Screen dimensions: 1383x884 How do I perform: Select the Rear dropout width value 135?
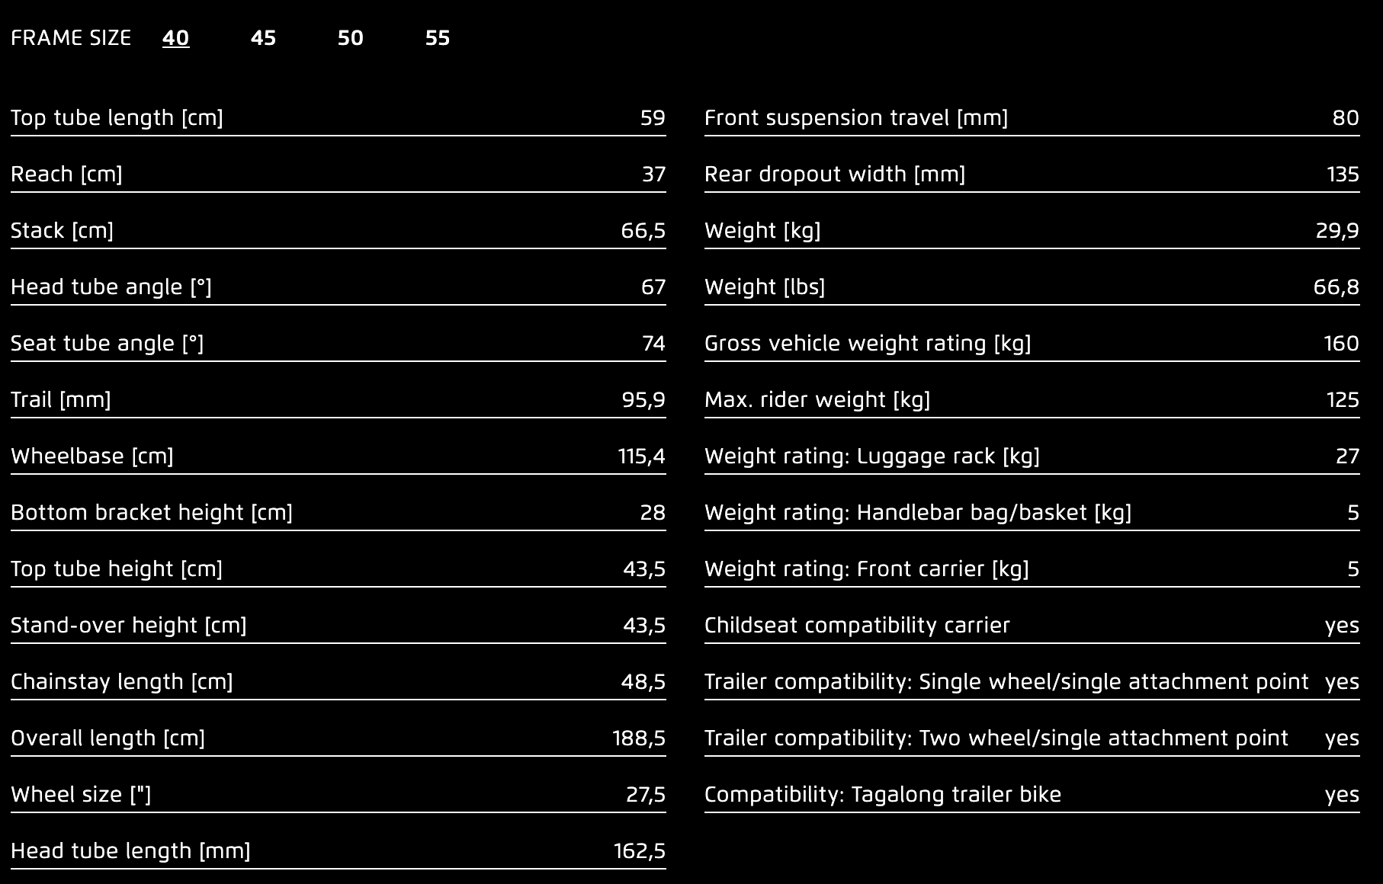(x=1343, y=175)
